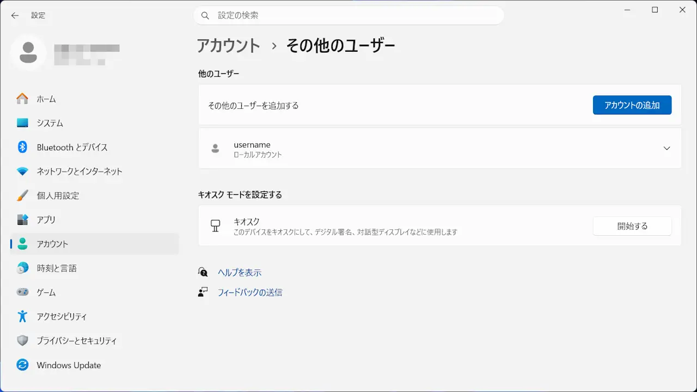This screenshot has width=697, height=392.
Task: Click the 設定の検索 search field
Action: point(348,15)
